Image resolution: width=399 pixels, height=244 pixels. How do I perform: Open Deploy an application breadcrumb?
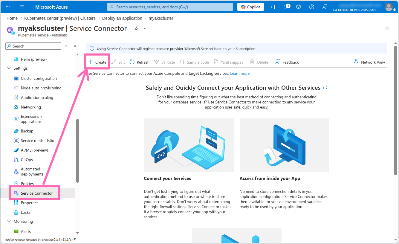[x=122, y=18]
